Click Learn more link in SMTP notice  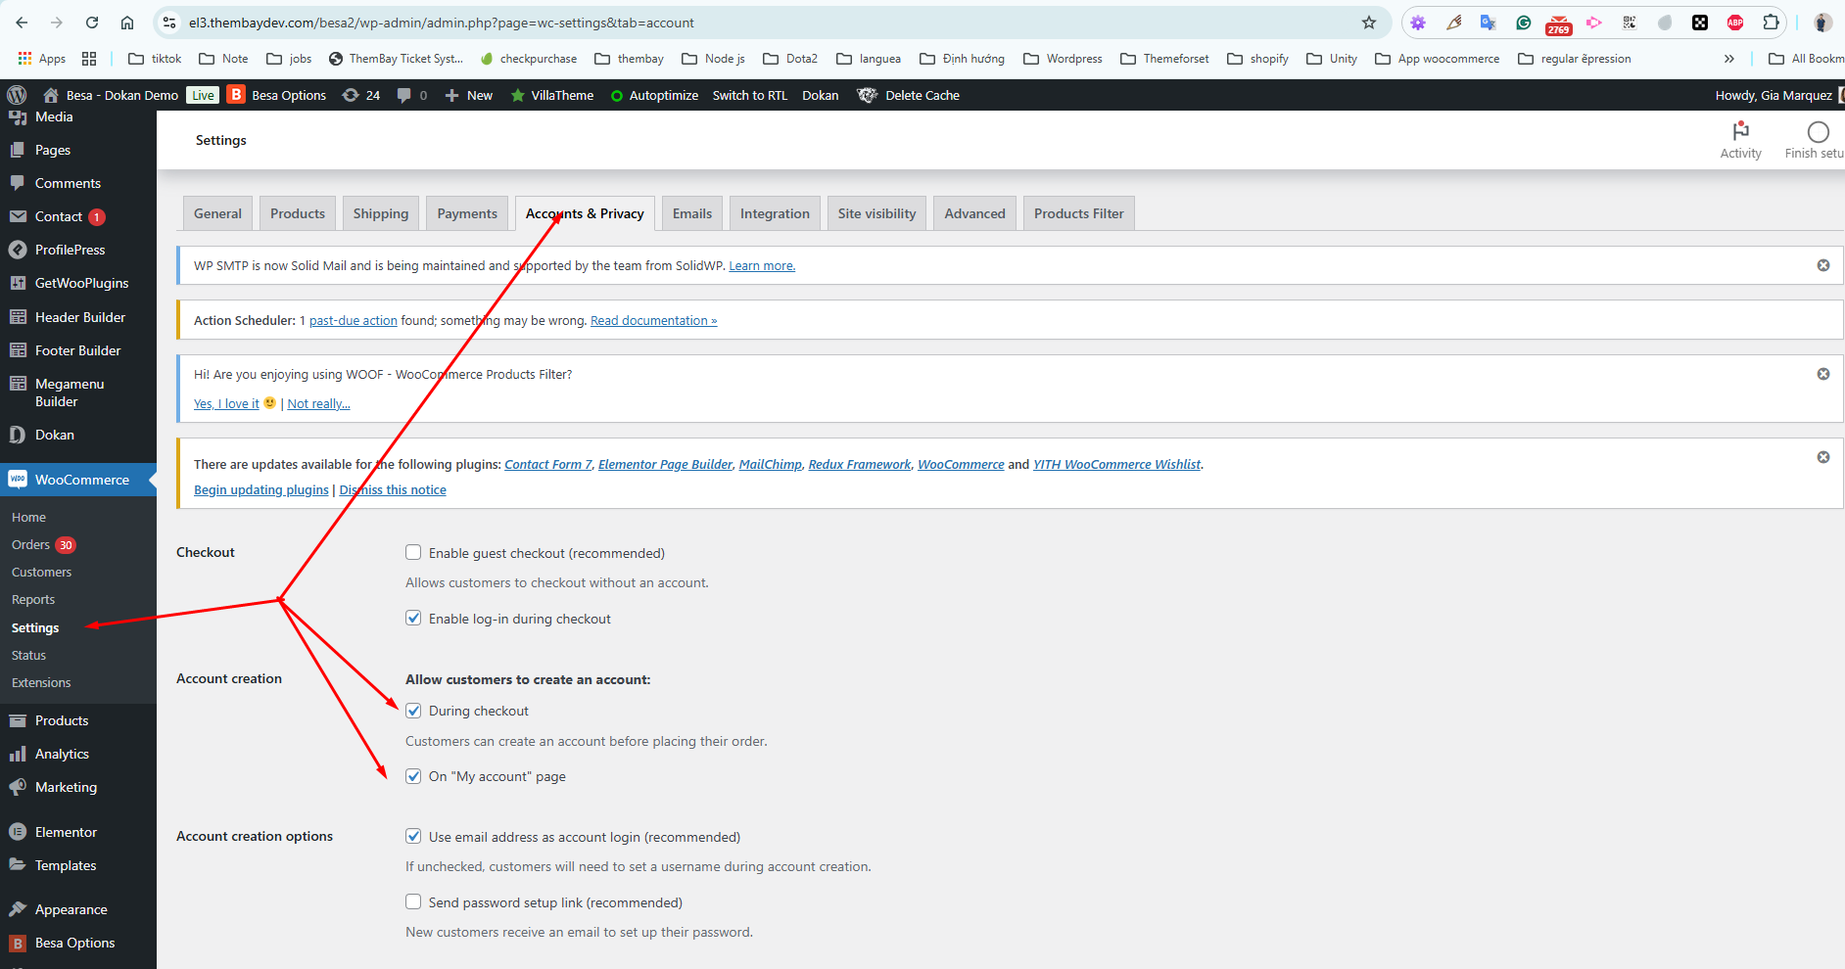pyautogui.click(x=762, y=266)
